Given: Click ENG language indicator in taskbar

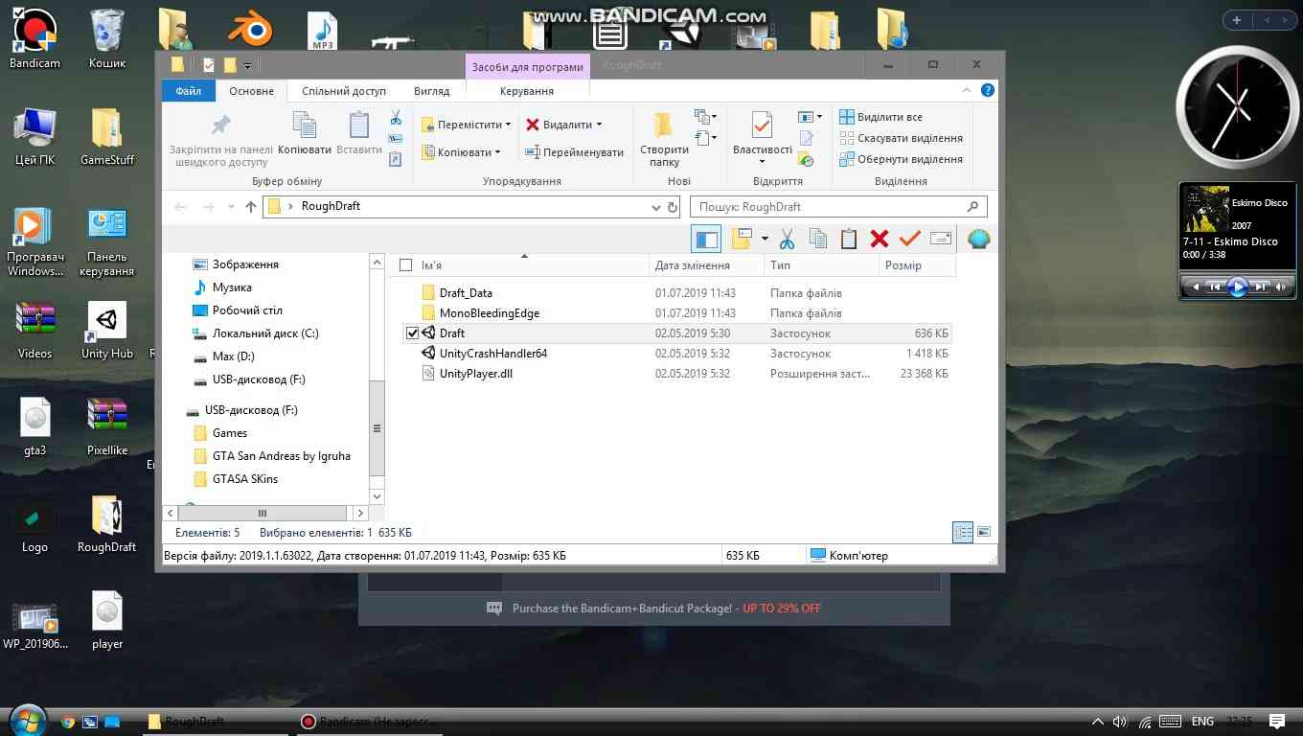Looking at the screenshot, I should (1202, 722).
